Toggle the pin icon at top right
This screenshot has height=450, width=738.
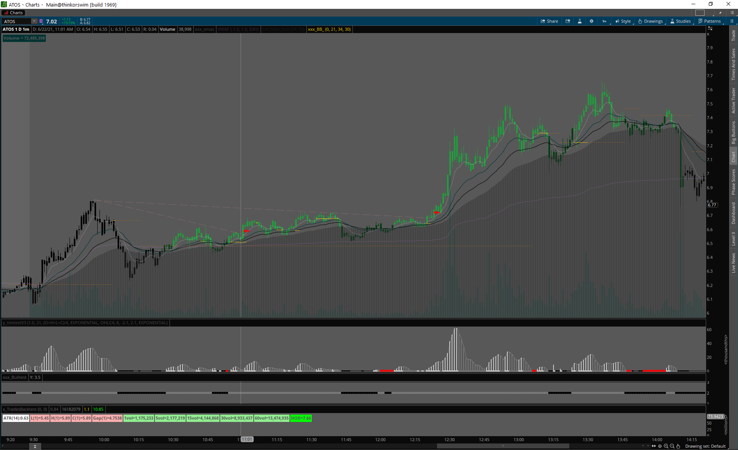720,13
